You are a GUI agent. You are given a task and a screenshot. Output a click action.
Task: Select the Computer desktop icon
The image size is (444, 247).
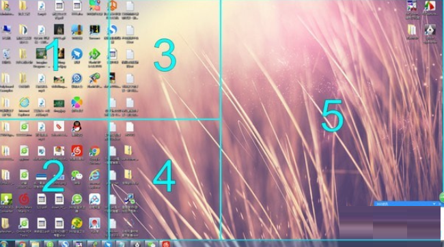point(6,29)
